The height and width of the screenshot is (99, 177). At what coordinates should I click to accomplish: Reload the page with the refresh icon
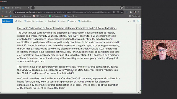(10, 12)
